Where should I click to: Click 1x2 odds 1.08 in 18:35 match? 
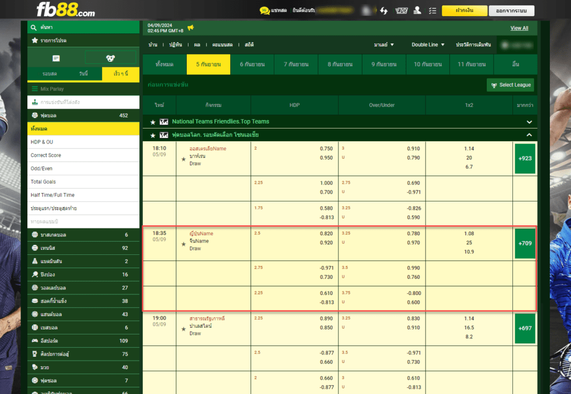click(x=469, y=234)
